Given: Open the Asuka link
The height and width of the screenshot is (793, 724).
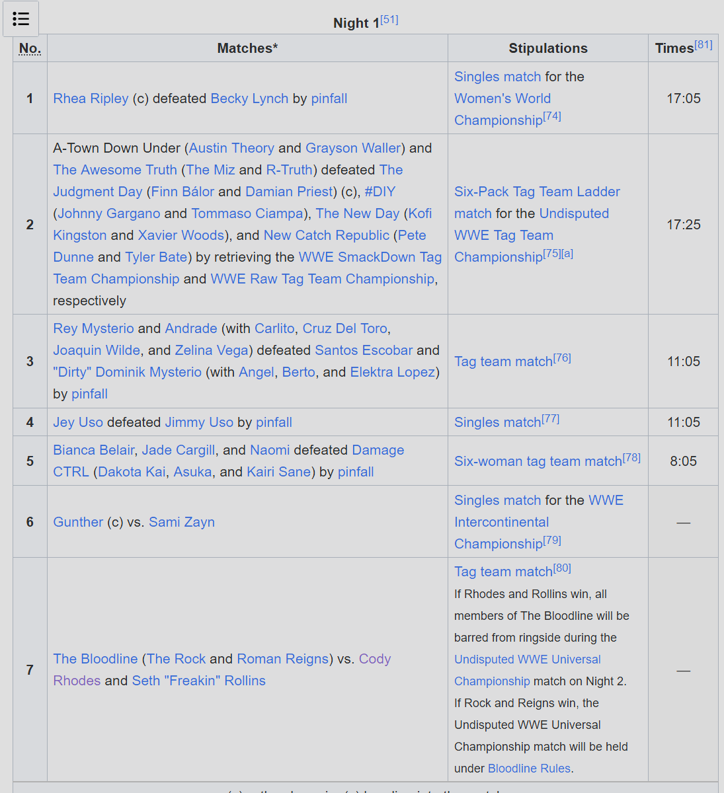Looking at the screenshot, I should (192, 472).
